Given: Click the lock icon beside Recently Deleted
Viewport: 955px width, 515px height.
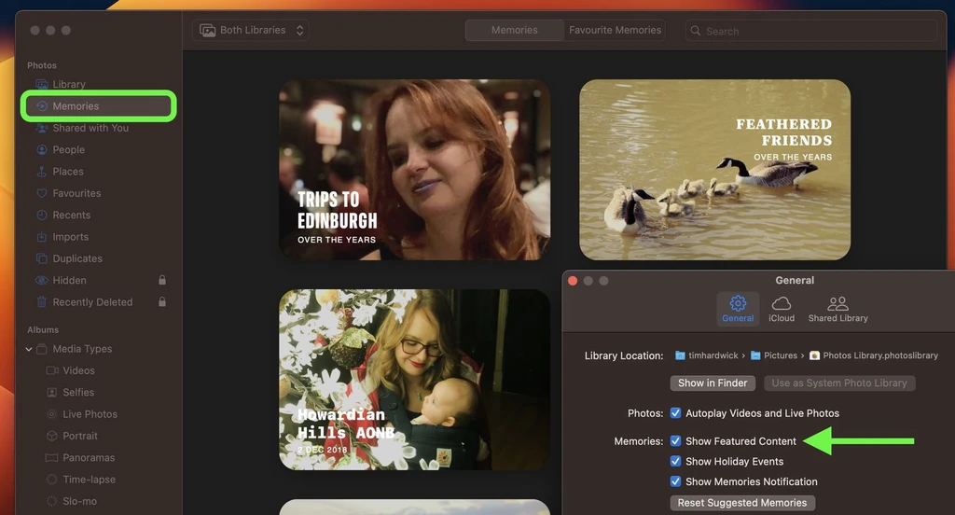Looking at the screenshot, I should (162, 301).
